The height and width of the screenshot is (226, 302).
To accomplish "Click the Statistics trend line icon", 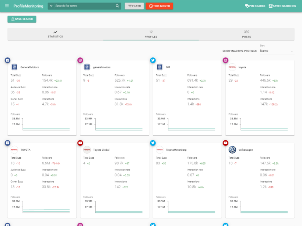I will tap(55, 32).
